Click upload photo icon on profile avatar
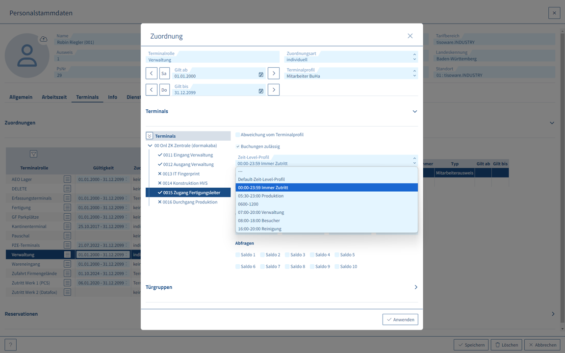Viewport: 565px width, 353px height. click(x=44, y=39)
